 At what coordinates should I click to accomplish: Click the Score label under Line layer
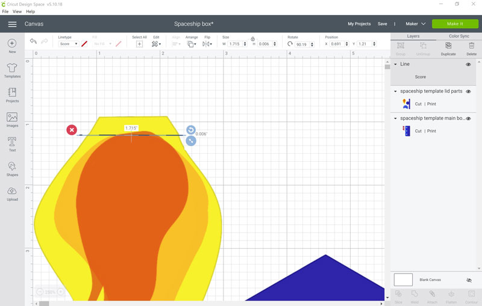click(420, 77)
